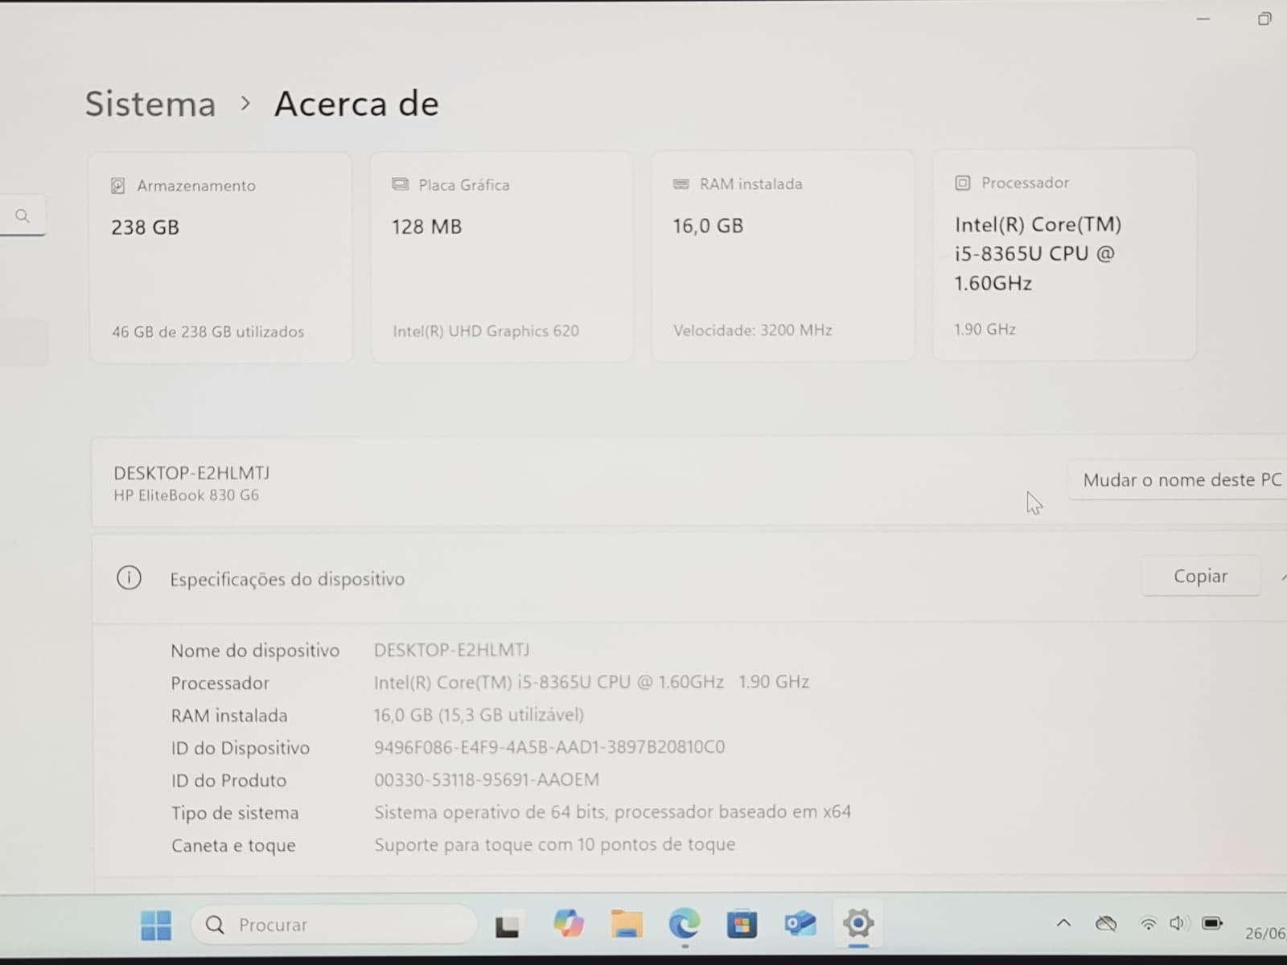Click '46 GB de 238 GB utilizados' text
This screenshot has width=1287, height=965.
(x=208, y=331)
